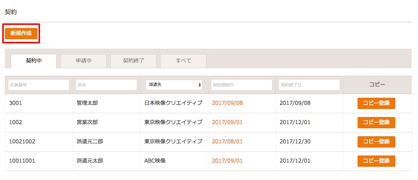Open the 申請中 tab
The height and width of the screenshot is (180, 418).
pyautogui.click(x=84, y=61)
